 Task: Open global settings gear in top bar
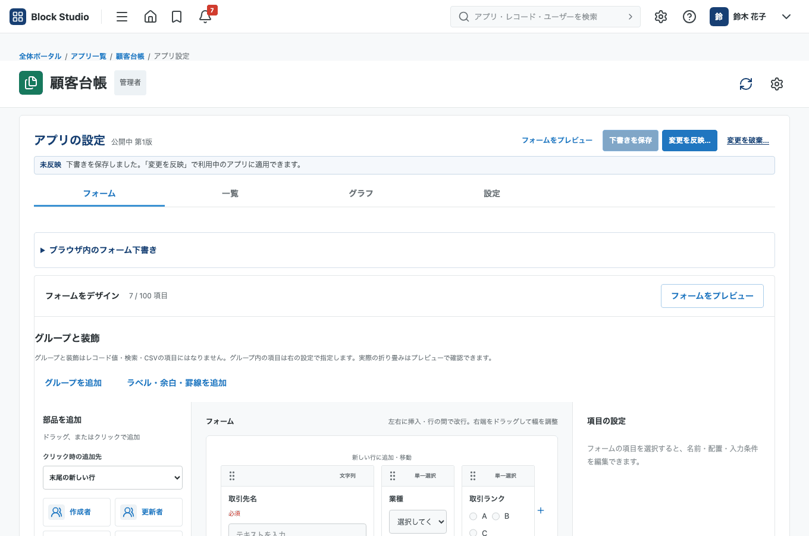click(661, 17)
